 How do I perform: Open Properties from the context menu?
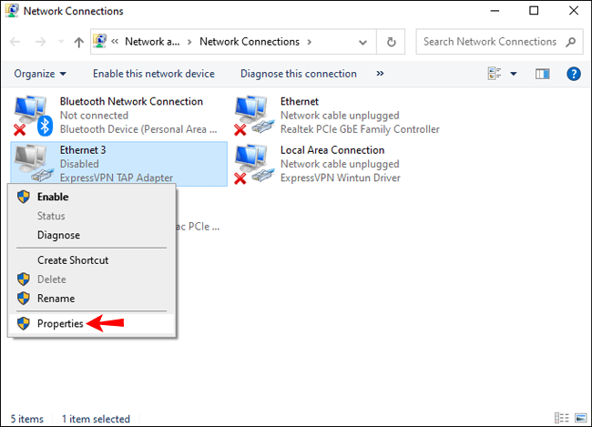pos(92,323)
